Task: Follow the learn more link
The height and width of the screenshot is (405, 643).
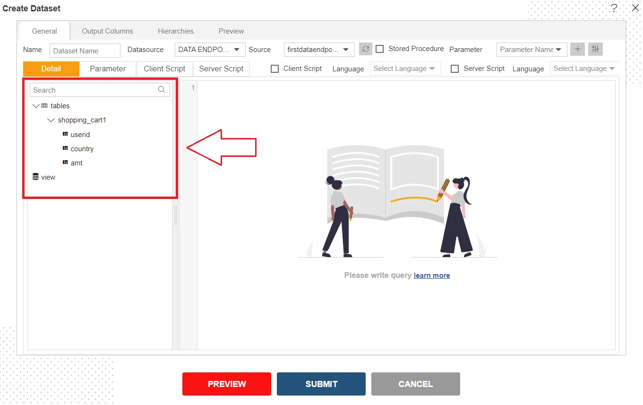Action: 432,275
